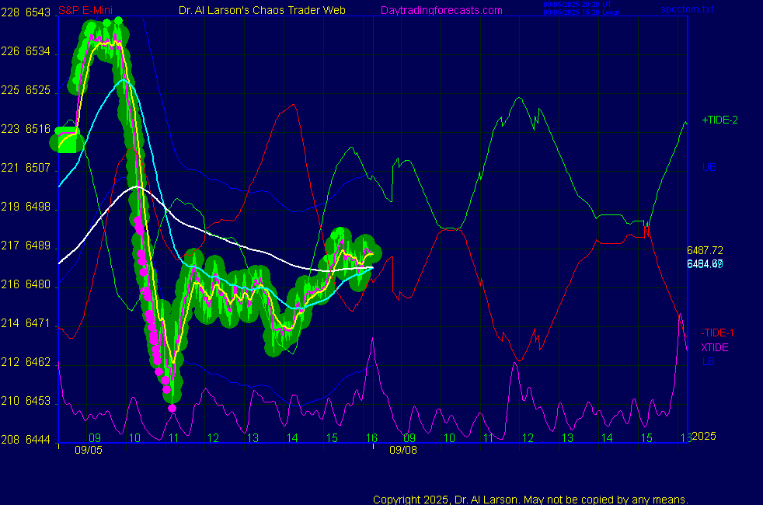
Task: Click the yellow 6487.72 price value
Action: 705,250
